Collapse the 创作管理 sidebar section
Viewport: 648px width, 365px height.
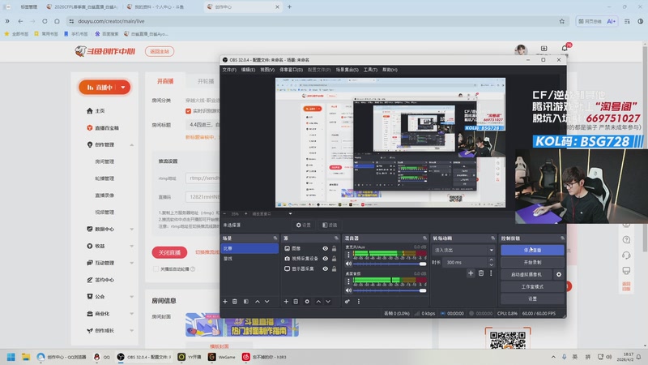(x=132, y=145)
